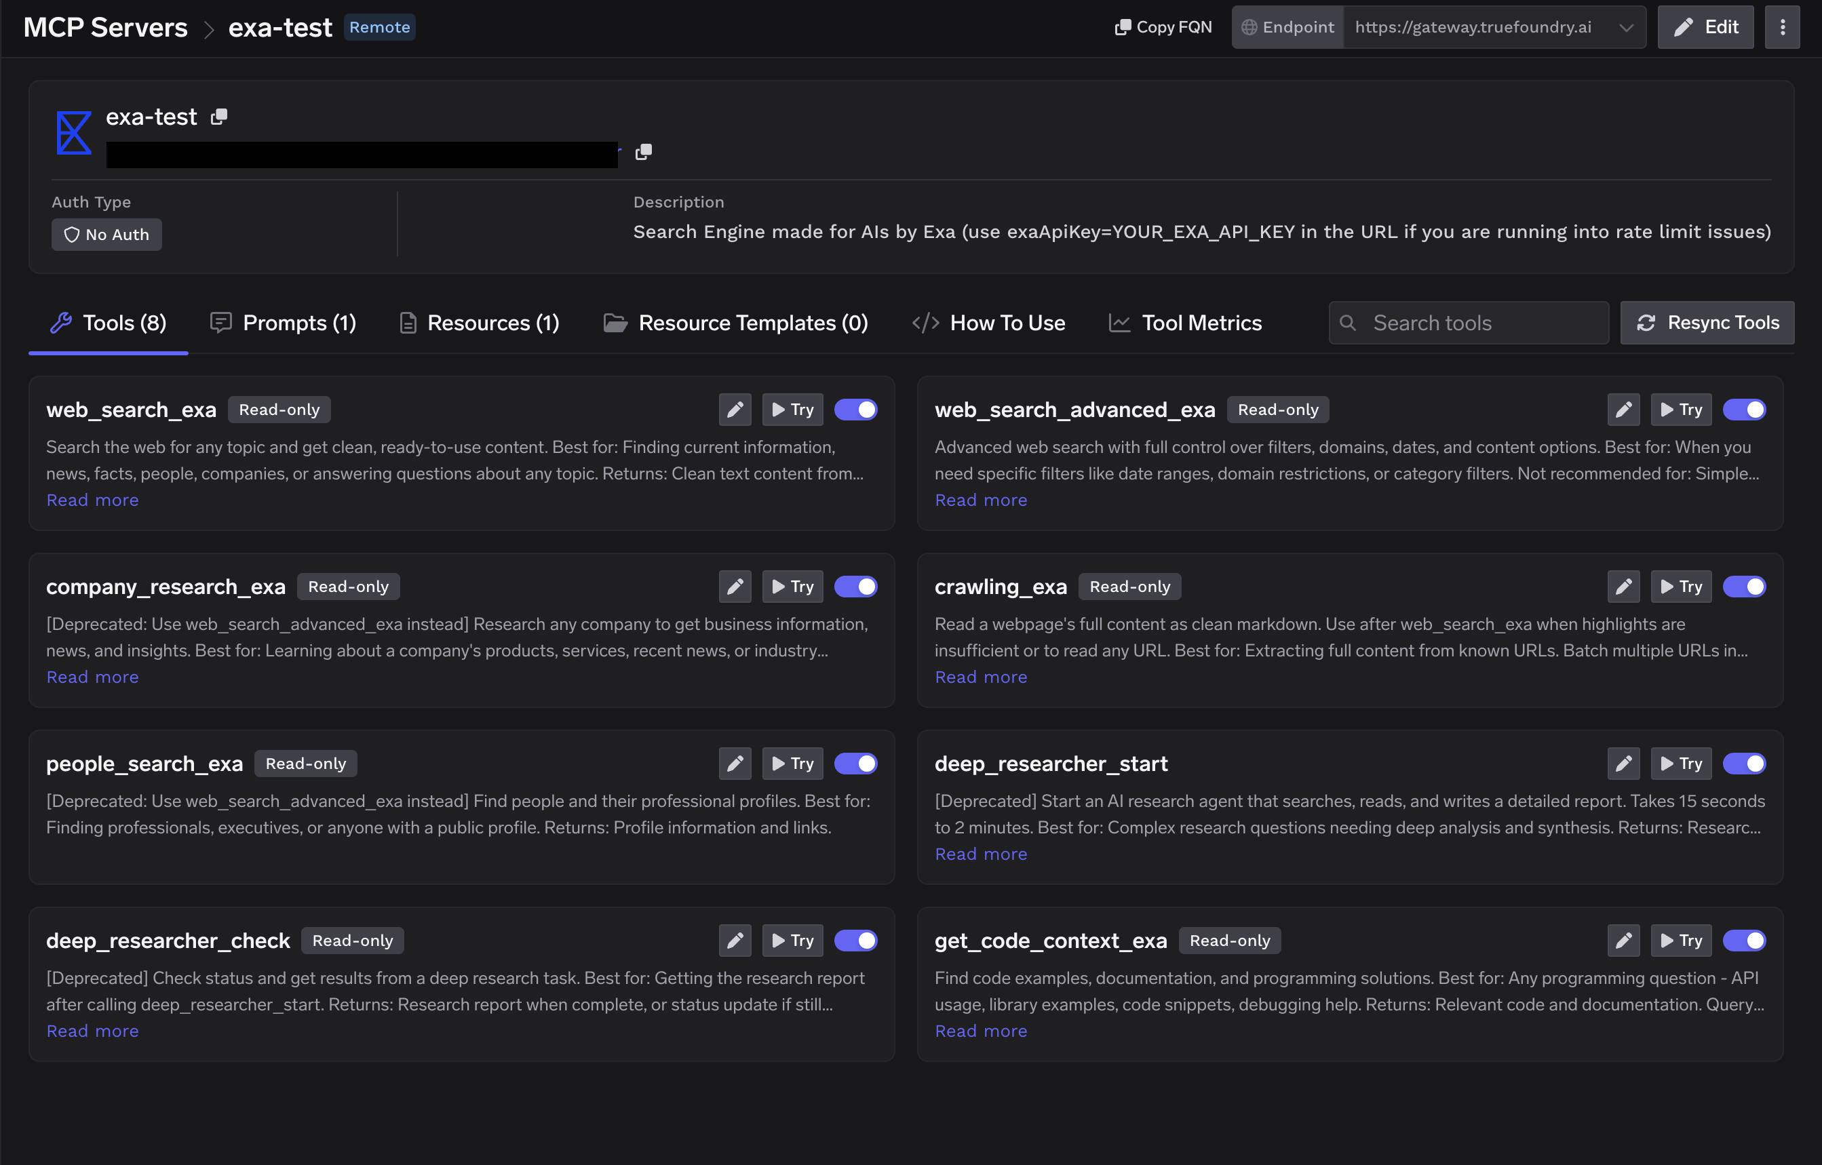
Task: Read more about company_research_exa
Action: pyautogui.click(x=92, y=677)
